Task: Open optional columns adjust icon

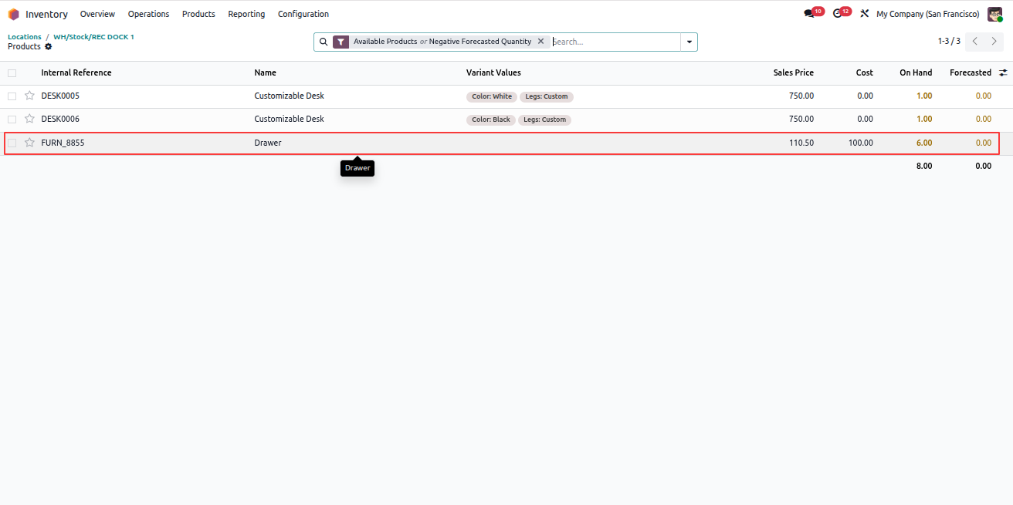Action: pos(1003,72)
